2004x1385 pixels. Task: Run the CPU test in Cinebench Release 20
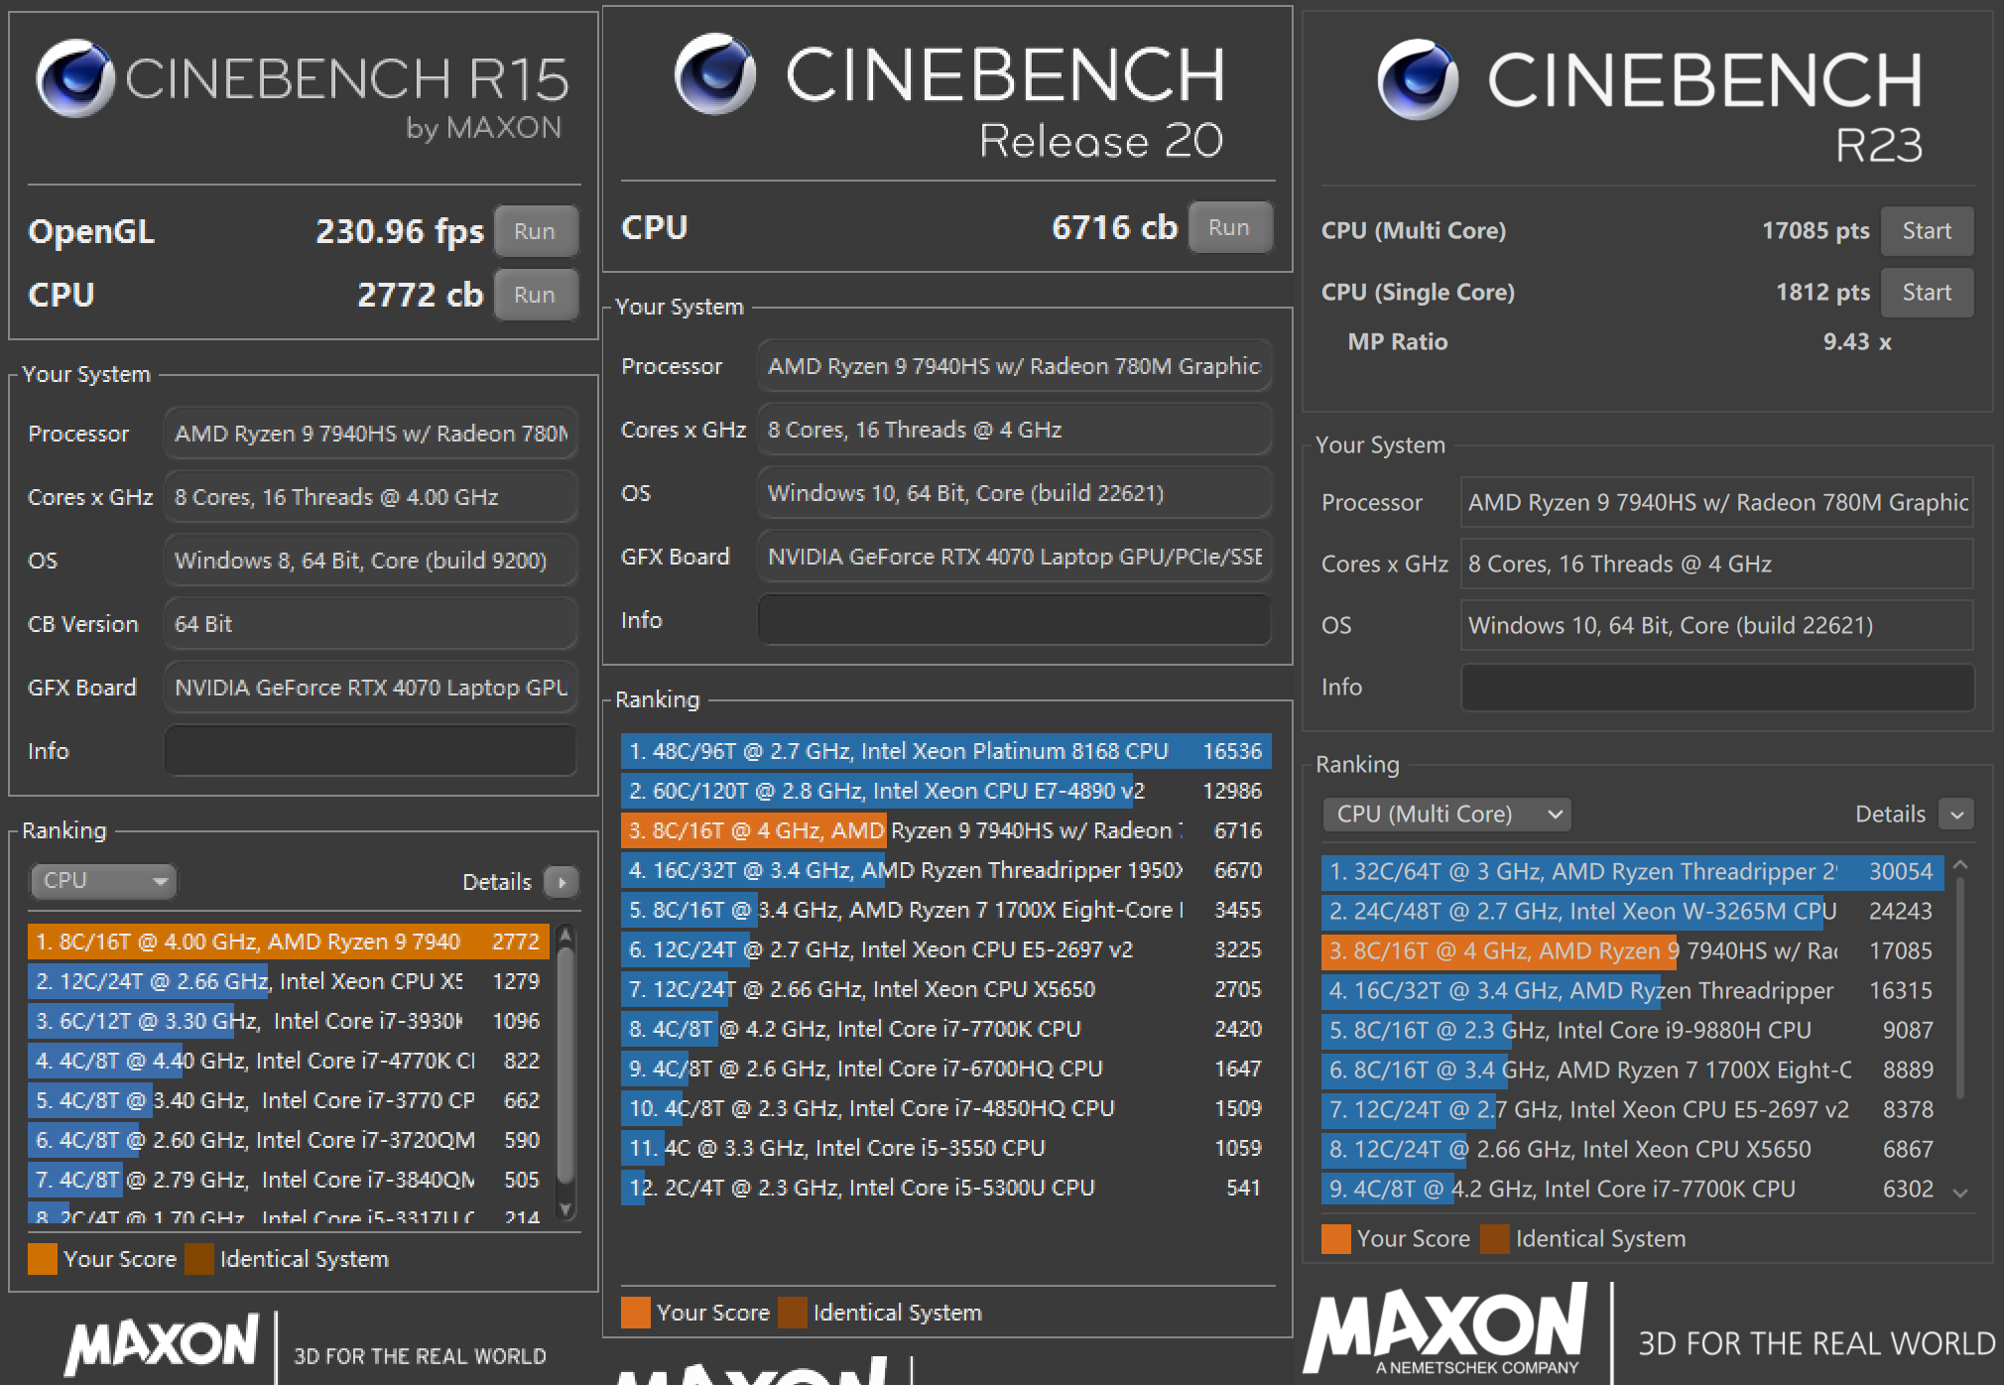[x=1229, y=227]
